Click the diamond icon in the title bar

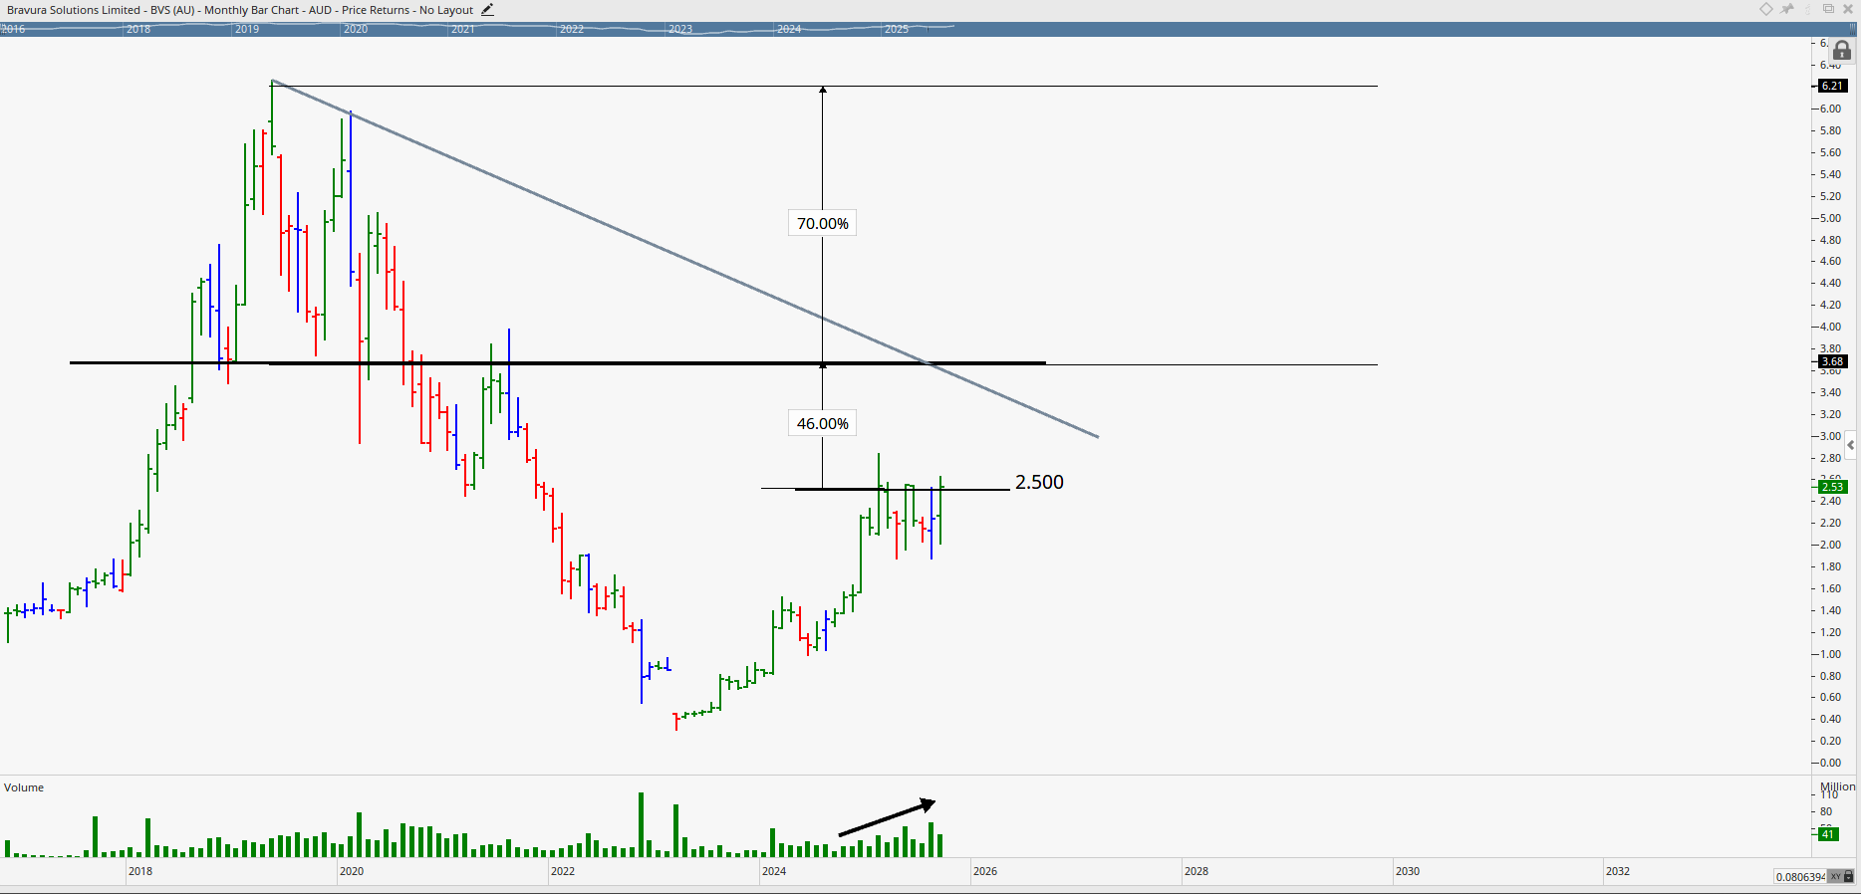(x=1766, y=9)
